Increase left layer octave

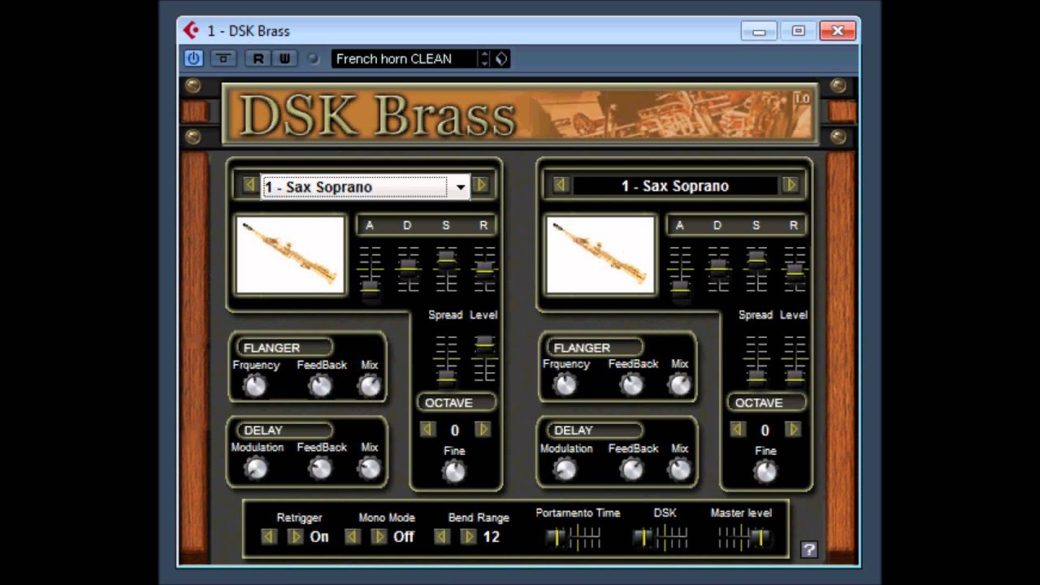tap(483, 429)
